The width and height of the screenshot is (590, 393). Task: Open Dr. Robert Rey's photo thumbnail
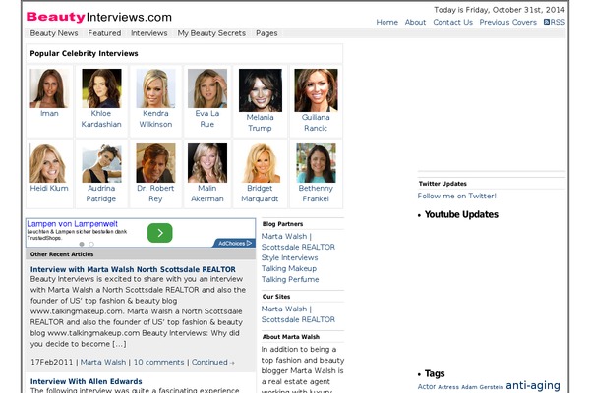tap(155, 163)
